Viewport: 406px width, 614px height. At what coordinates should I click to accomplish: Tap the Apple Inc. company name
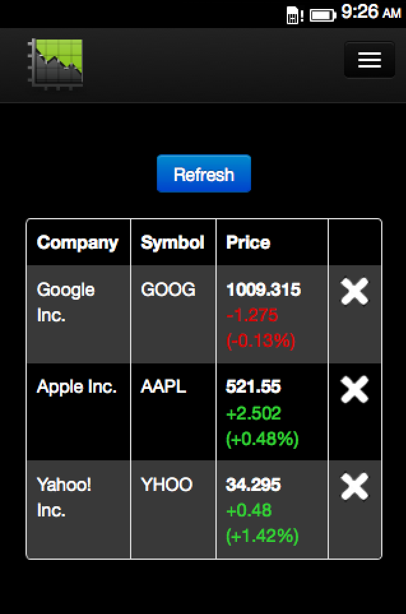click(x=76, y=387)
